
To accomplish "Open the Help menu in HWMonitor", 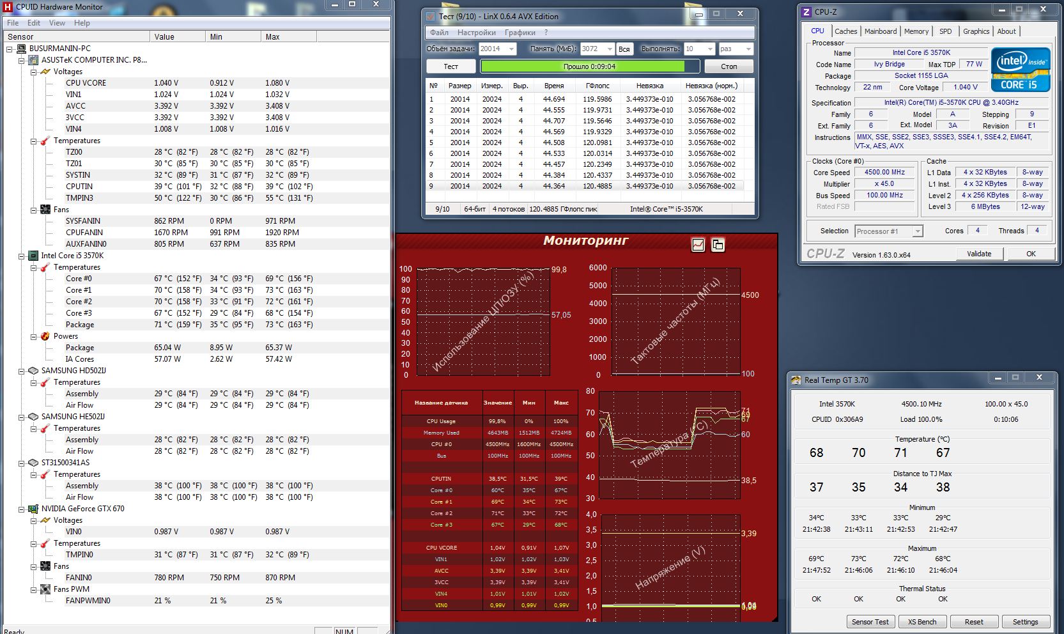I will [x=82, y=23].
